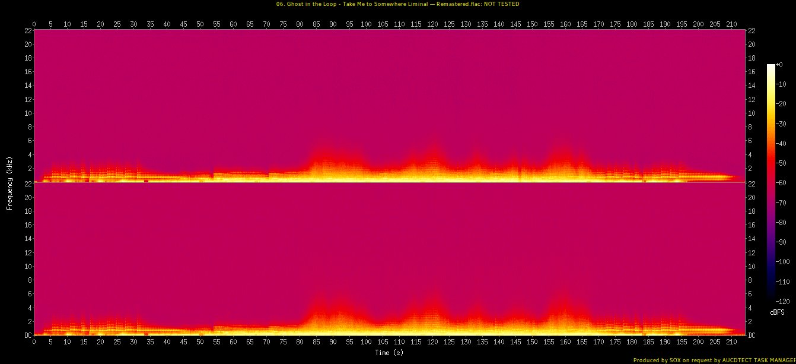
Task: Click the 85 mark on the bottom time axis
Action: point(316,343)
